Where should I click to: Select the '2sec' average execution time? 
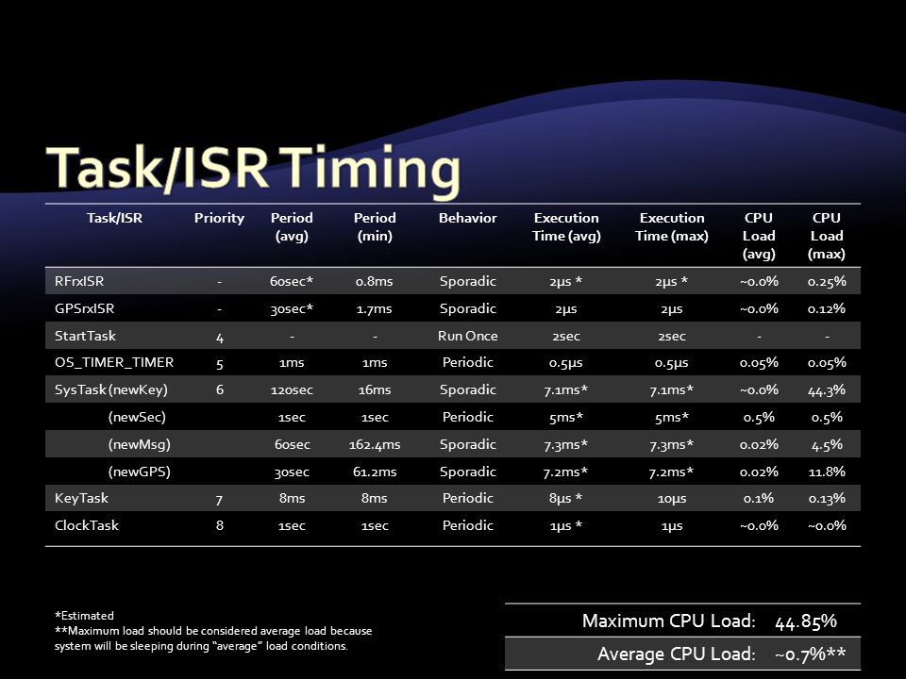(565, 336)
